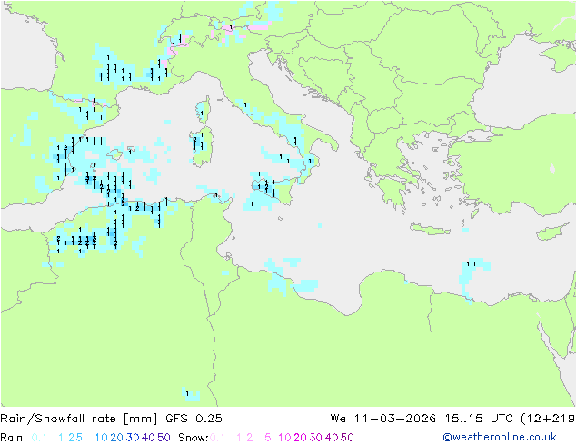Pick the snow legend value 10

click(284, 438)
